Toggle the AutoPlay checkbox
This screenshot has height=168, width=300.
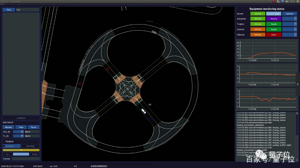4,146
